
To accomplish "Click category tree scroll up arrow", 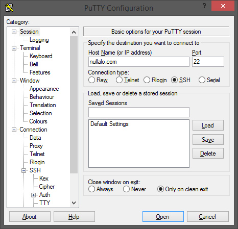I will pos(74,32).
